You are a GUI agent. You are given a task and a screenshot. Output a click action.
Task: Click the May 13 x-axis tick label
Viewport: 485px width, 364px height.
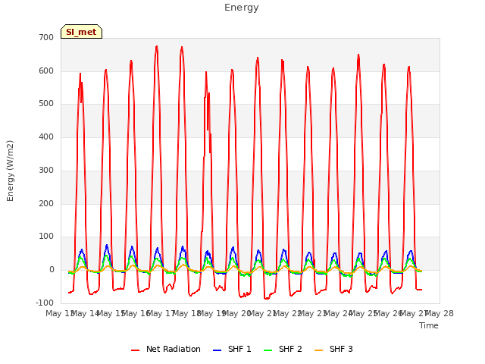[60, 313]
